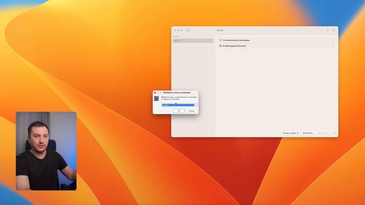Confirm language with the Ок button
The image size is (365, 205).
tap(179, 111)
